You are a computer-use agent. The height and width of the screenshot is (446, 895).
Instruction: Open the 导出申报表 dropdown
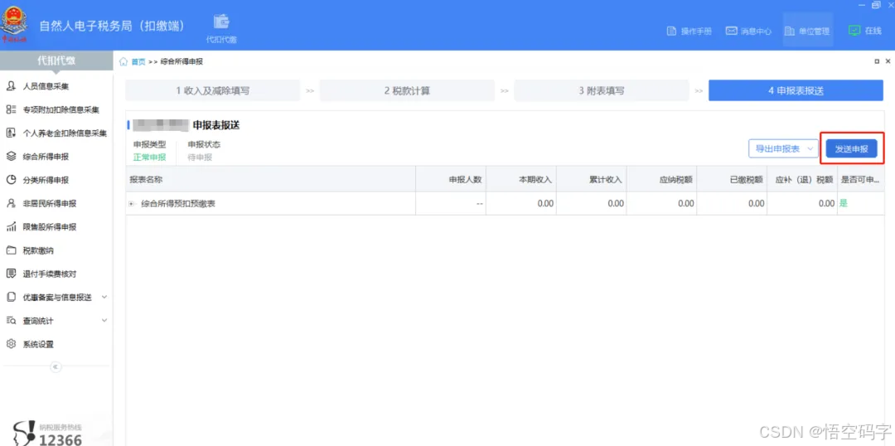pyautogui.click(x=784, y=148)
